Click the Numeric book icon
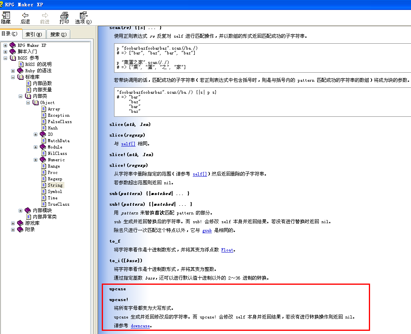 pyautogui.click(x=43, y=160)
